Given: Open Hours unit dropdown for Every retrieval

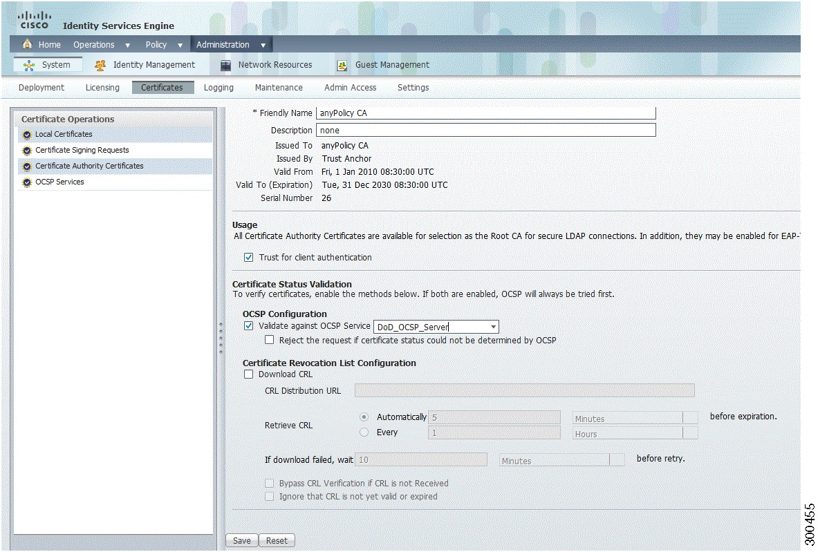Looking at the screenshot, I should pyautogui.click(x=690, y=432).
